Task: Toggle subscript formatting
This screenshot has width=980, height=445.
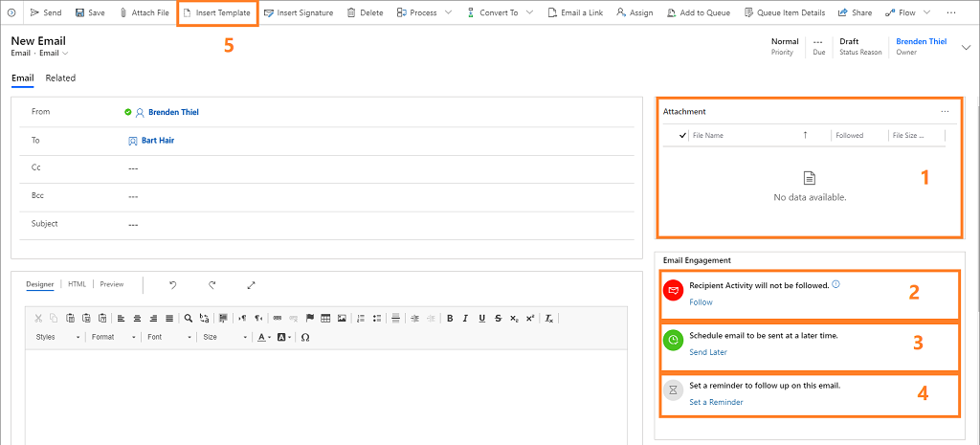Action: tap(514, 318)
